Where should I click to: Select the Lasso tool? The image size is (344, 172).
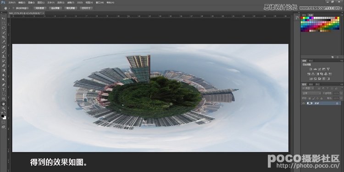pos(3,28)
